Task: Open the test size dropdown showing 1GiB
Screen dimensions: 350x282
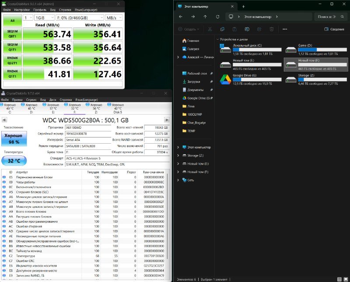Action: pos(44,18)
